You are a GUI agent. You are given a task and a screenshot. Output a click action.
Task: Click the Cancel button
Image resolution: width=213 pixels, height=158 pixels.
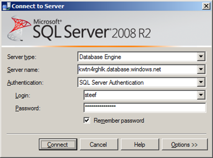pyautogui.click(x=99, y=144)
